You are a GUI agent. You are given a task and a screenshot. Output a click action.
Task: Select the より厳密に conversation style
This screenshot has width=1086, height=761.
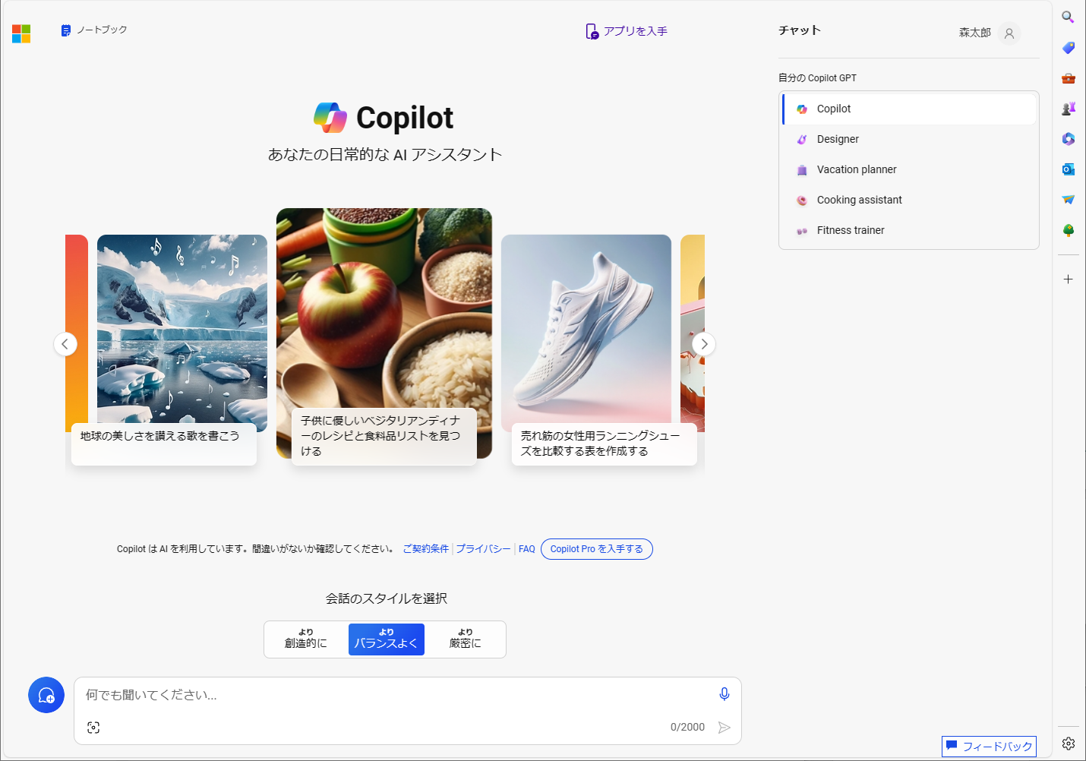pos(466,639)
